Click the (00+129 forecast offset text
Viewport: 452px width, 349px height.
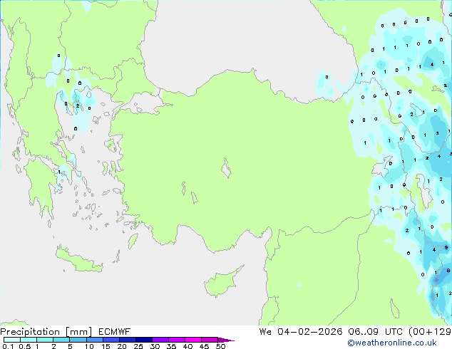[x=431, y=332]
